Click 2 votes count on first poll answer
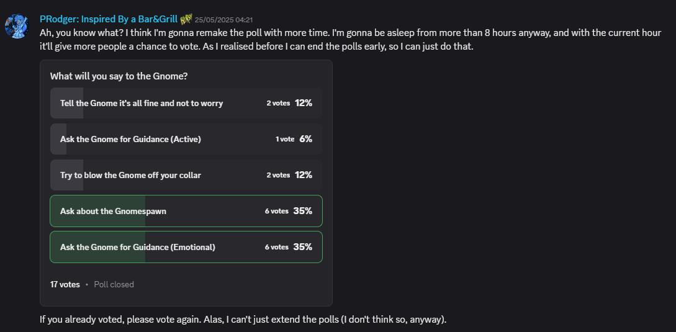This screenshot has height=332, width=676. pos(278,103)
